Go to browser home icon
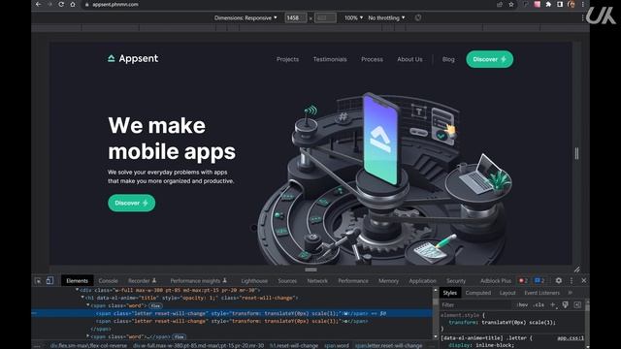 pos(73,4)
